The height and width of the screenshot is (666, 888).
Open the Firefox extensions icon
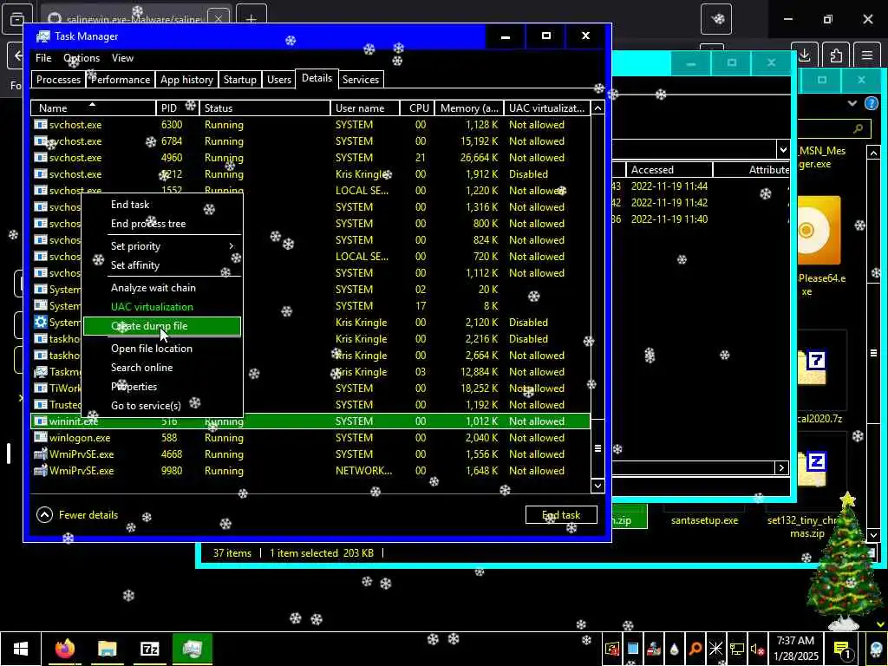(836, 55)
